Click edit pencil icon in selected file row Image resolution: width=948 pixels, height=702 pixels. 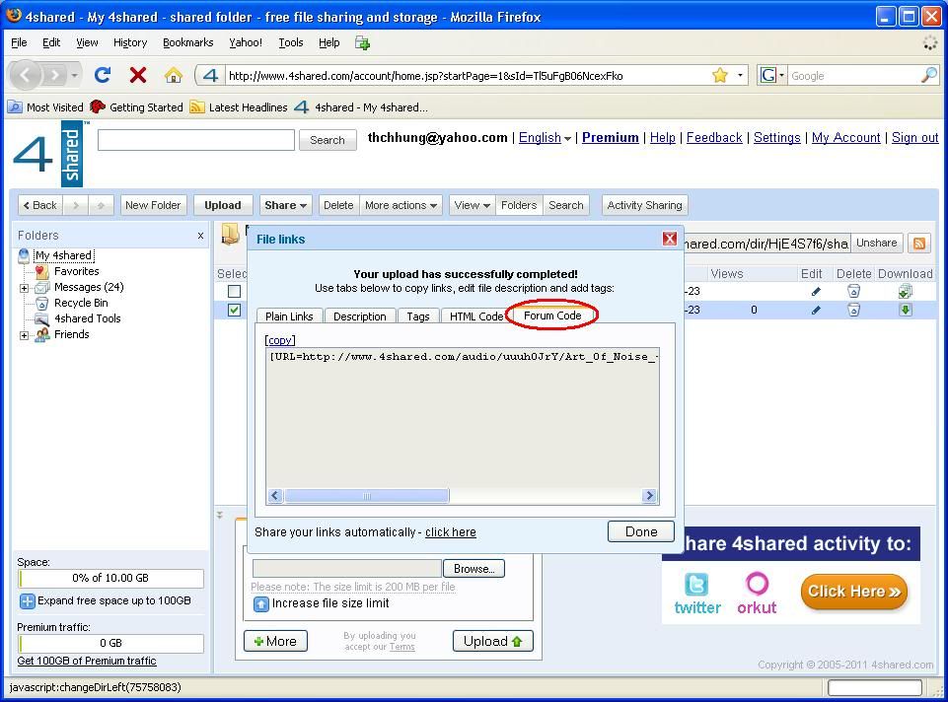click(x=816, y=310)
